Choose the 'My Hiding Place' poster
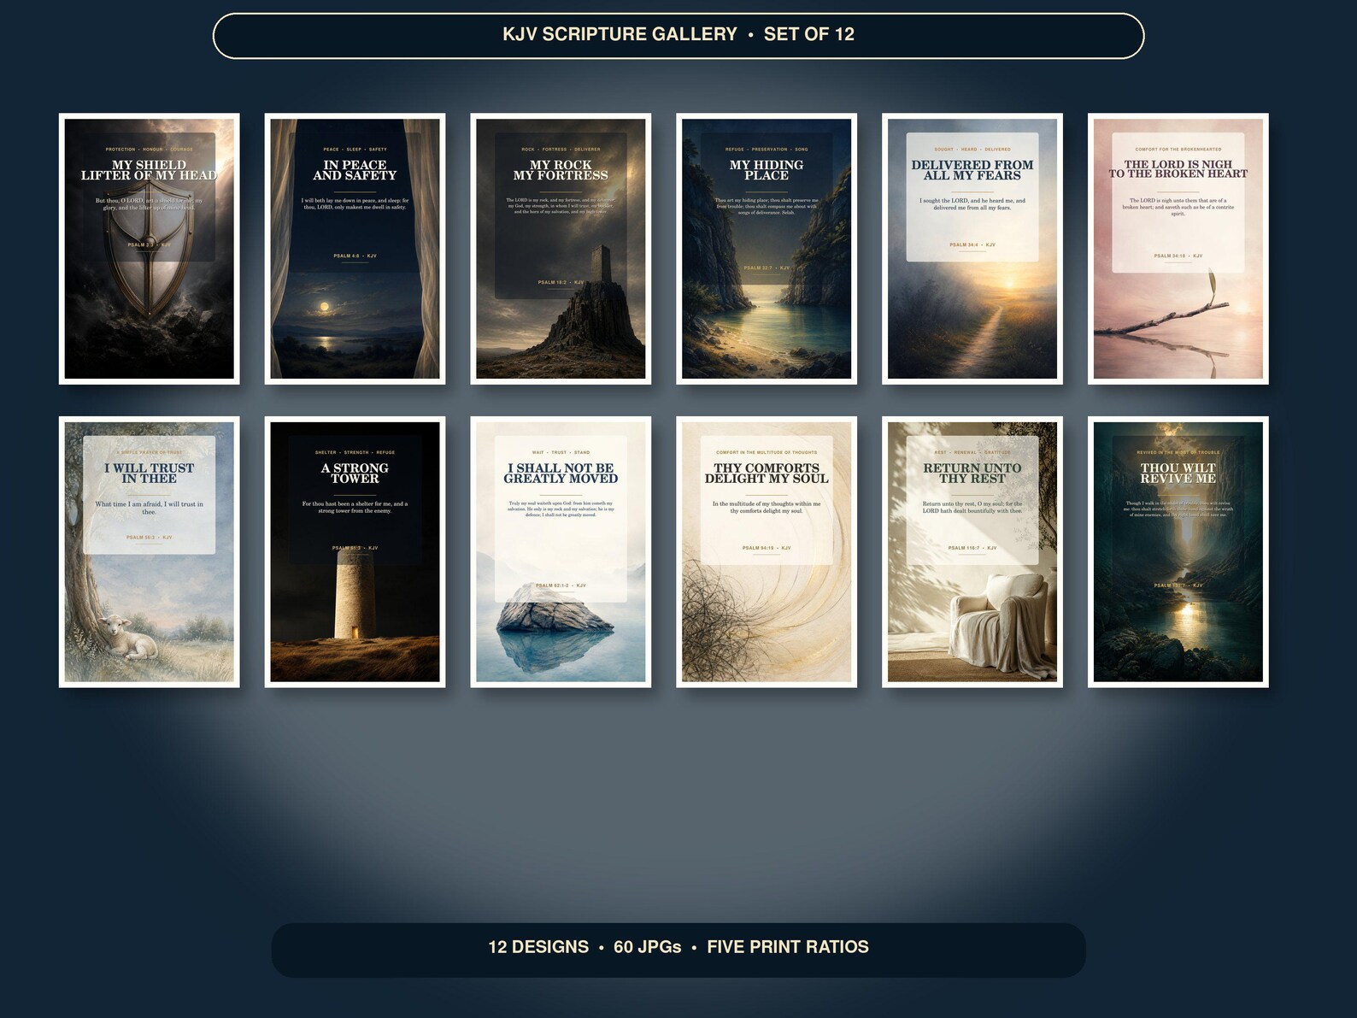 point(767,249)
